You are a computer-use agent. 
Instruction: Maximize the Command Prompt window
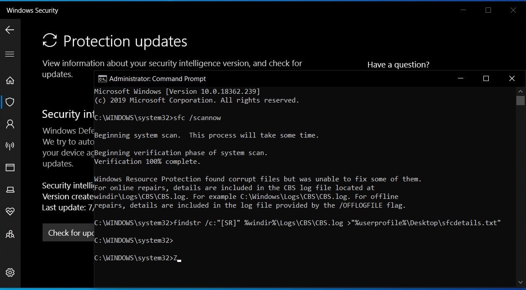tap(486, 78)
